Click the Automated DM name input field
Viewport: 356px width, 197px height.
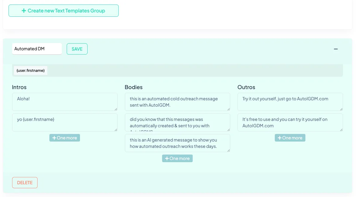point(37,48)
